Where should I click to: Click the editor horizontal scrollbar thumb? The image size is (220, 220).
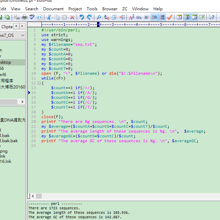point(39,196)
